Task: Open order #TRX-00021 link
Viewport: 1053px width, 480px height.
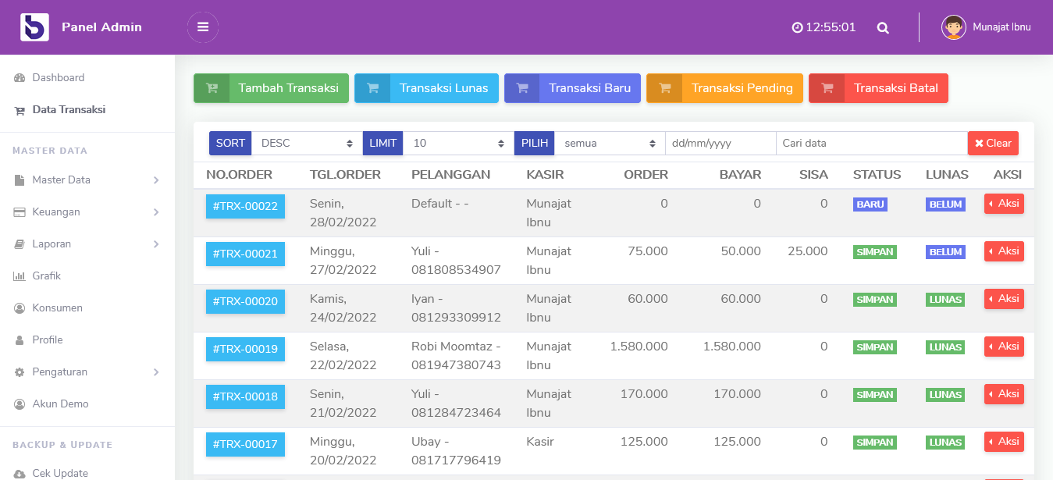Action: pyautogui.click(x=245, y=254)
